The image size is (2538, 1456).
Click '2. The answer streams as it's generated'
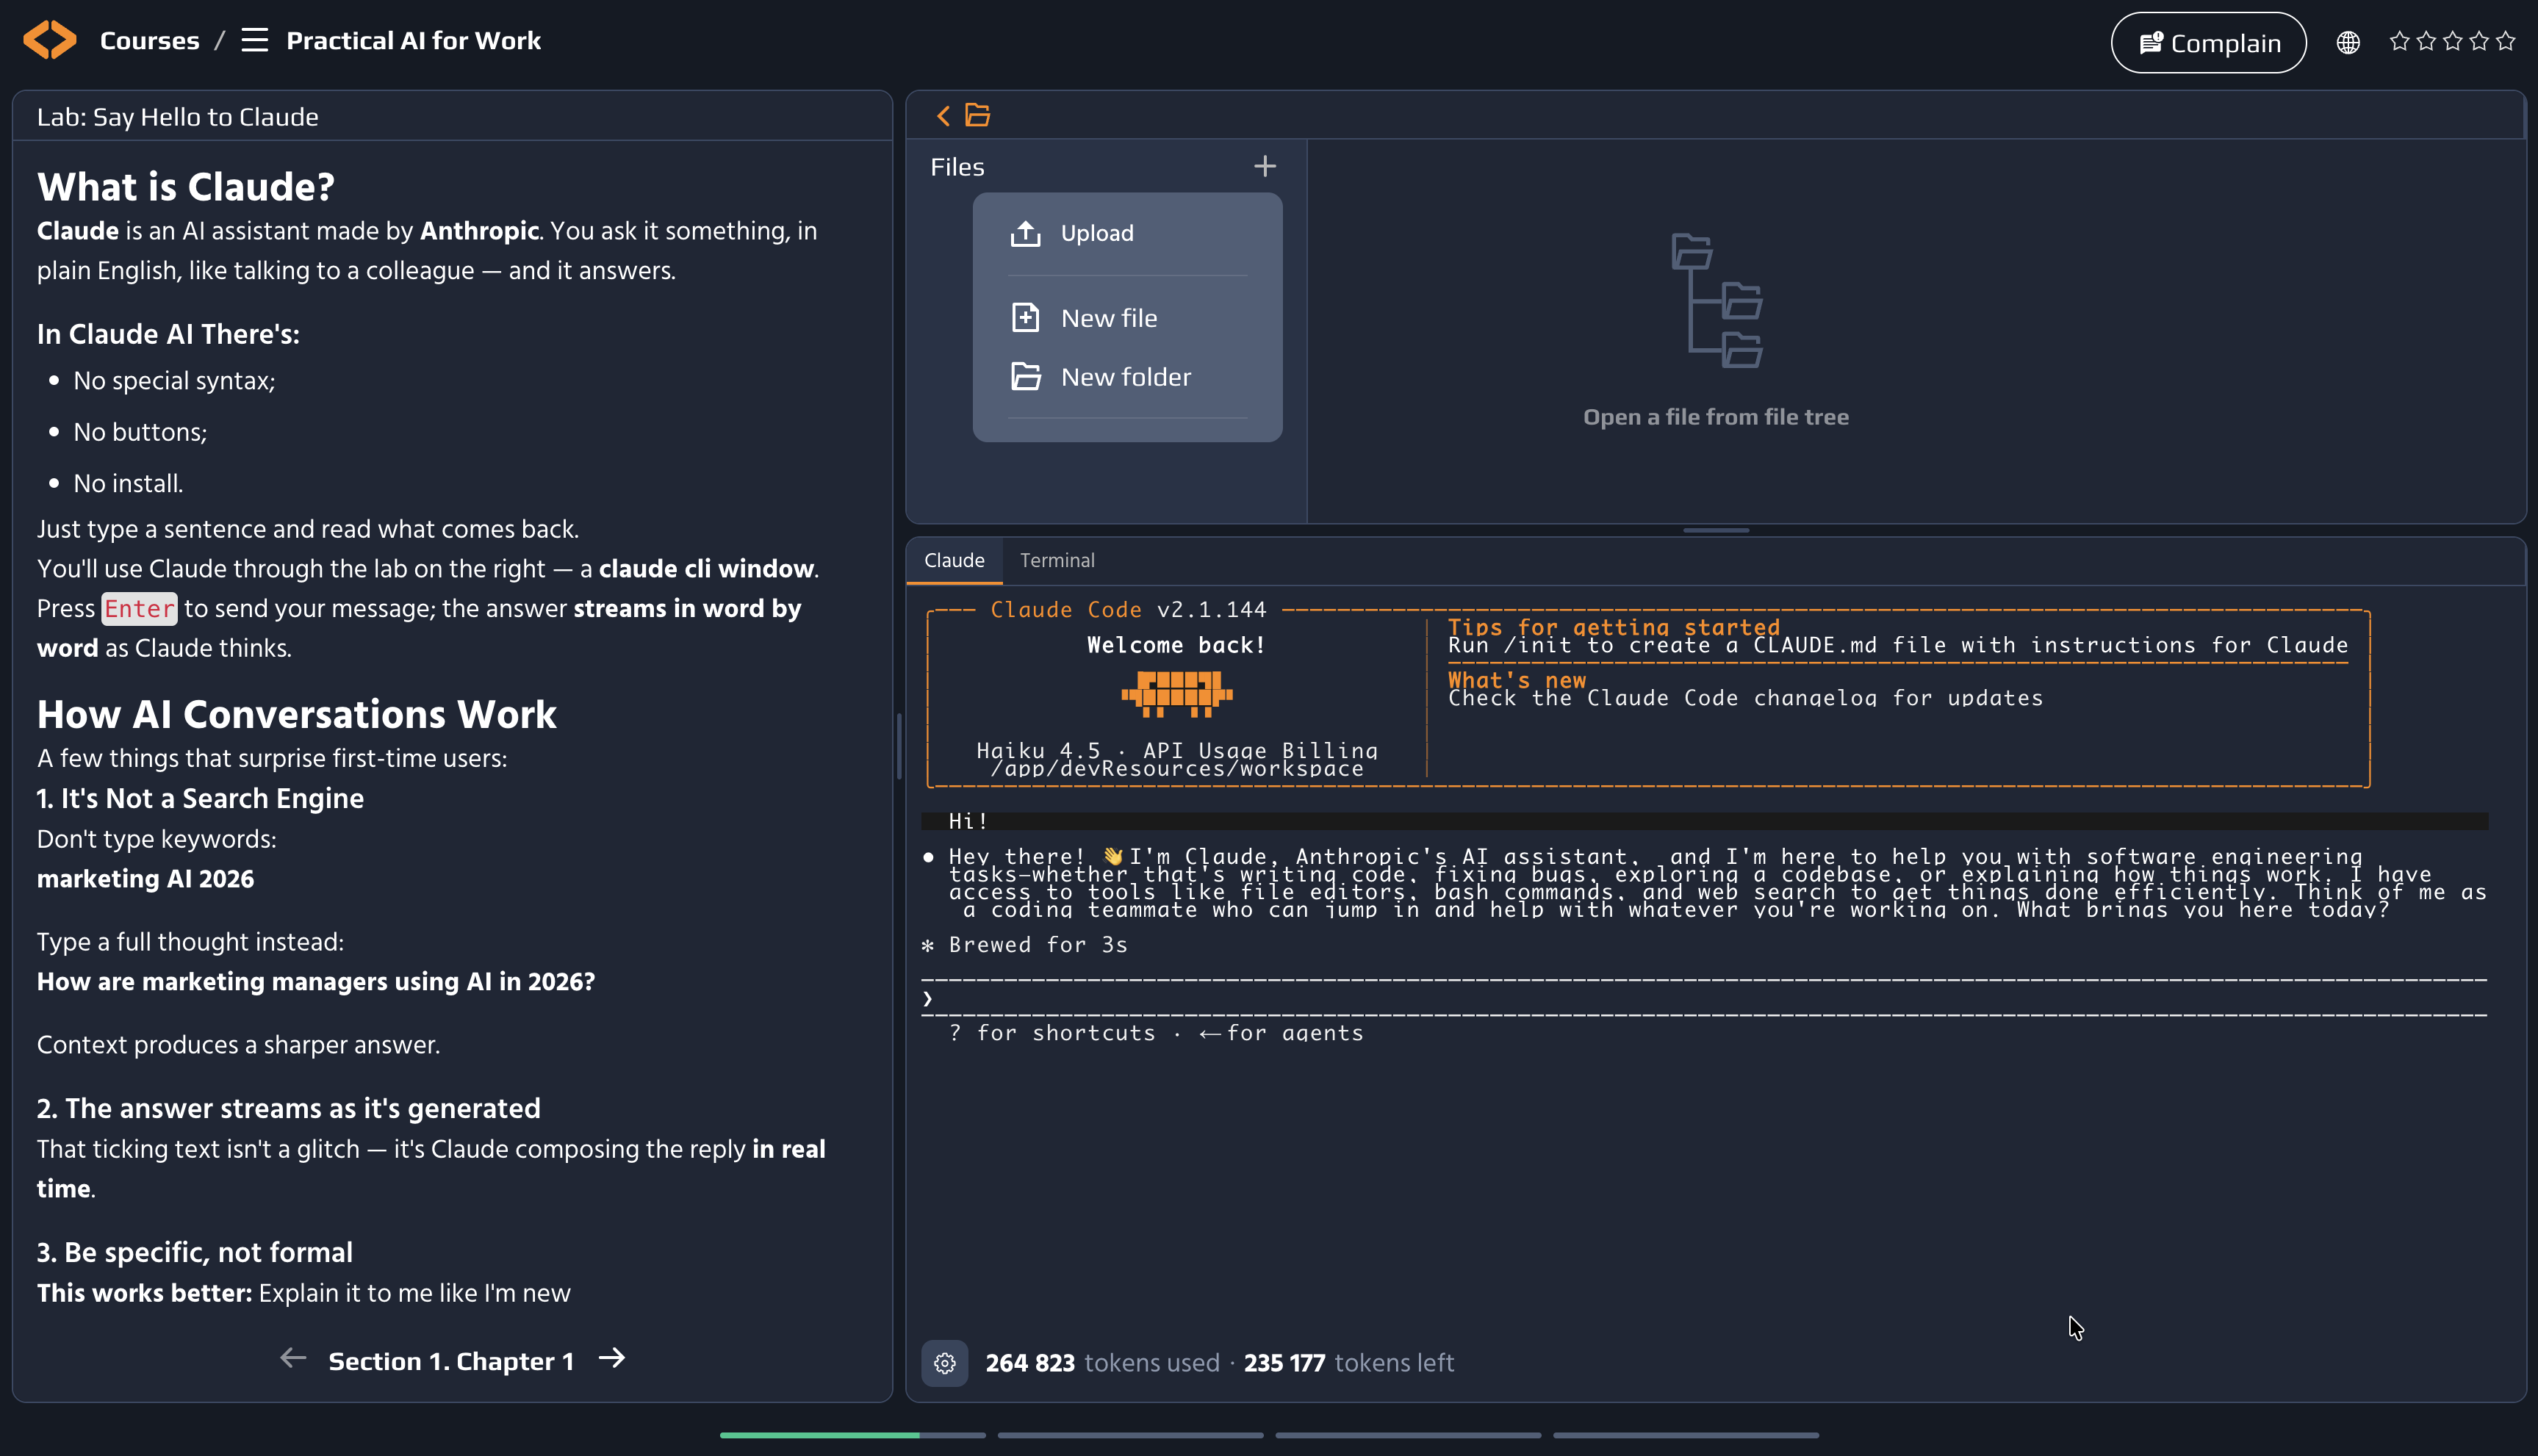(x=289, y=1109)
